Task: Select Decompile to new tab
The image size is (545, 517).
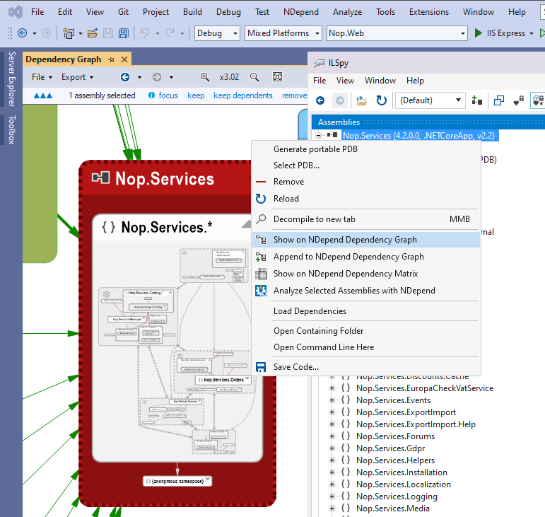Action: pos(366,219)
